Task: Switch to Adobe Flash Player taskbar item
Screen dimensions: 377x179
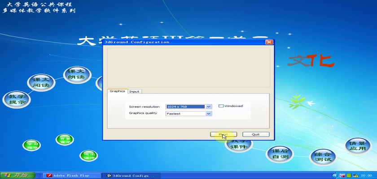Action: [x=68, y=175]
